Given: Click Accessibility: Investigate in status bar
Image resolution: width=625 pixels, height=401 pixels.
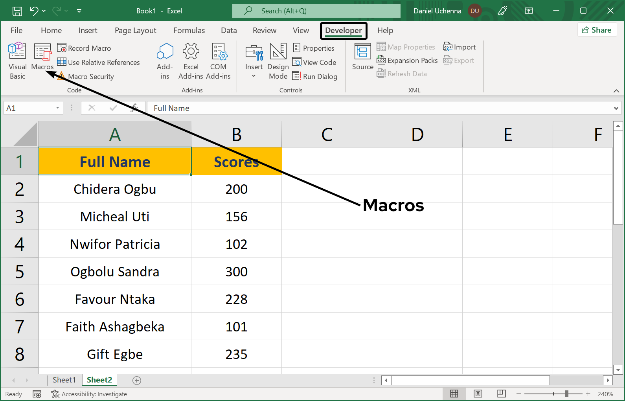Looking at the screenshot, I should [89, 394].
